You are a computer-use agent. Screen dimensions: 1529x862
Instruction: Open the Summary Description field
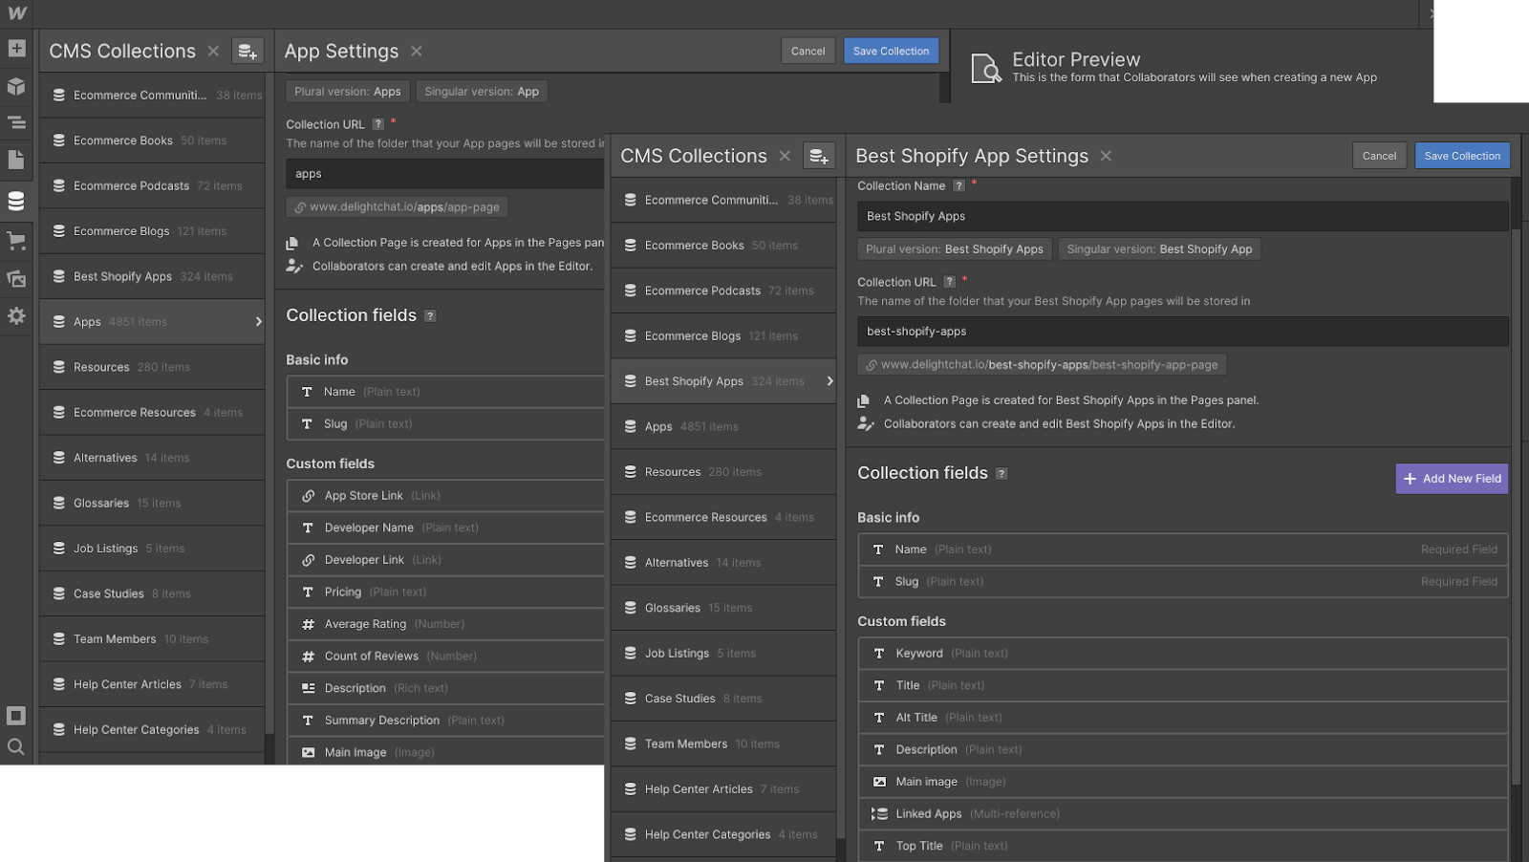coord(445,721)
